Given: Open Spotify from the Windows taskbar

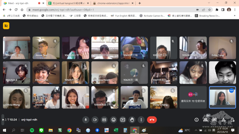Looking at the screenshot, I should tap(32, 130).
